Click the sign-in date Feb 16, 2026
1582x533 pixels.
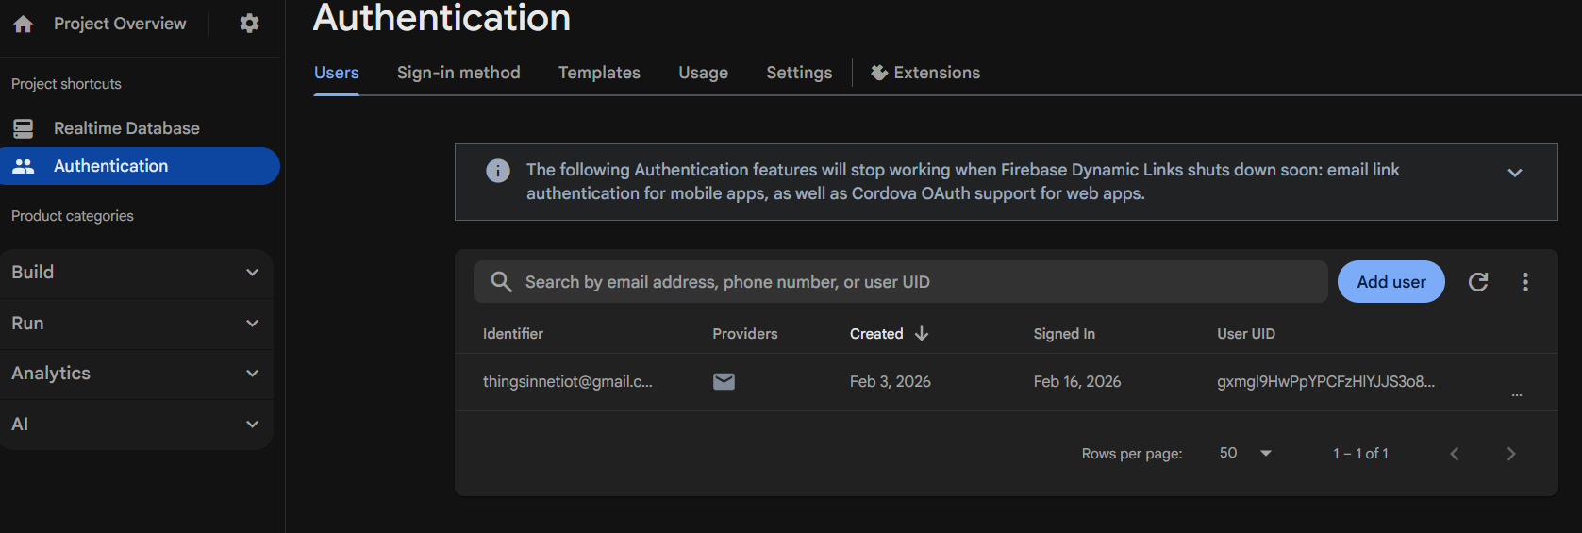(1077, 382)
